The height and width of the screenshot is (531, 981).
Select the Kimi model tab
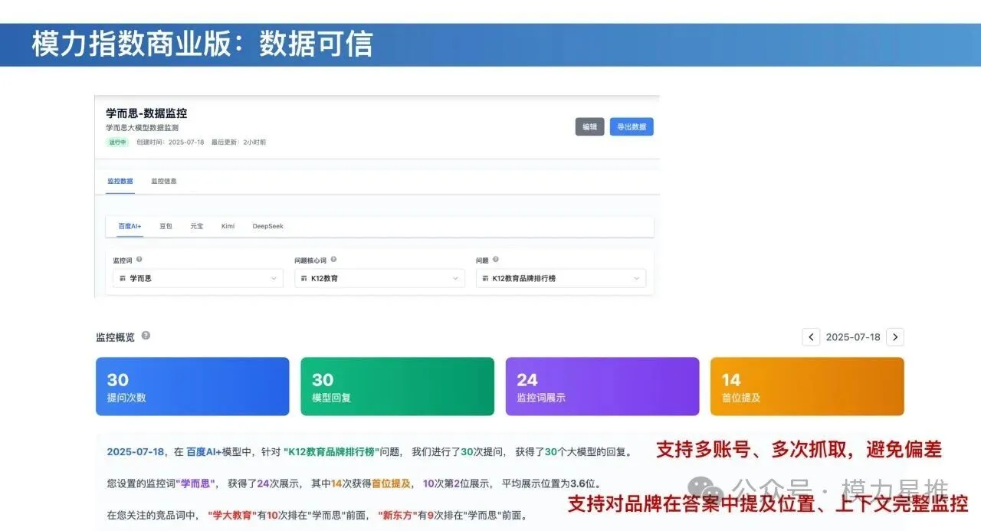point(227,226)
